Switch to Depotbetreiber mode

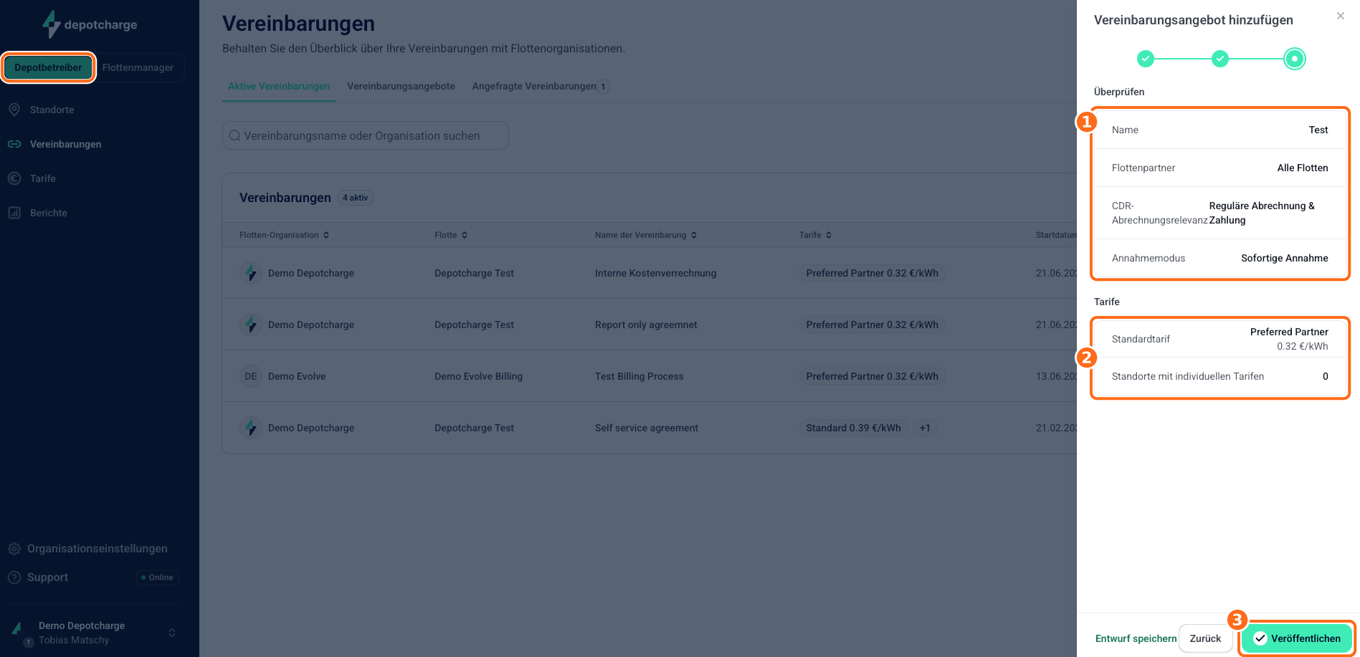click(48, 67)
